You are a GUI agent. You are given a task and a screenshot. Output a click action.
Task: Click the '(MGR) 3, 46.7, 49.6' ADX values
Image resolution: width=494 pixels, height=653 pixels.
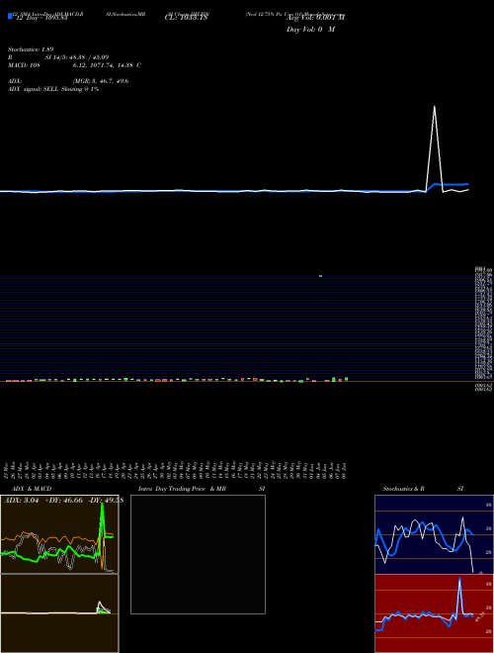coord(101,81)
